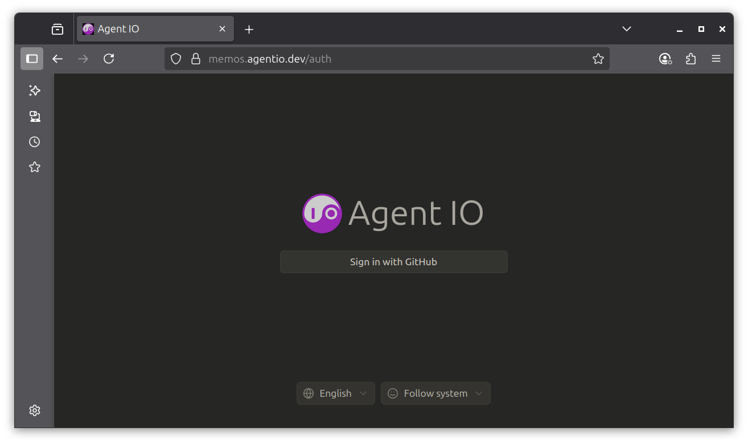Open the English language dropdown
This screenshot has height=444, width=748.
click(x=335, y=393)
